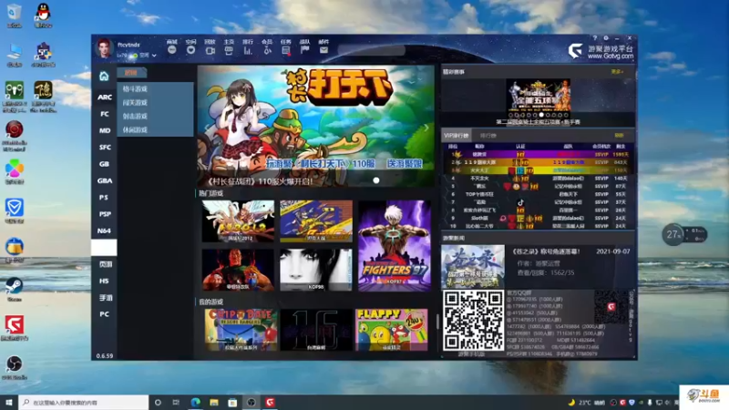Click the Windows taskbar search box
Screen dimensions: 729x410
tap(84, 402)
